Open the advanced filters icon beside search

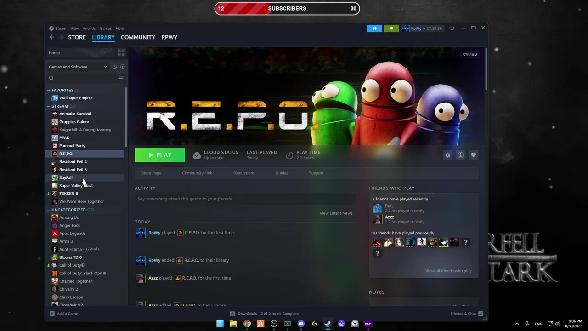click(121, 79)
